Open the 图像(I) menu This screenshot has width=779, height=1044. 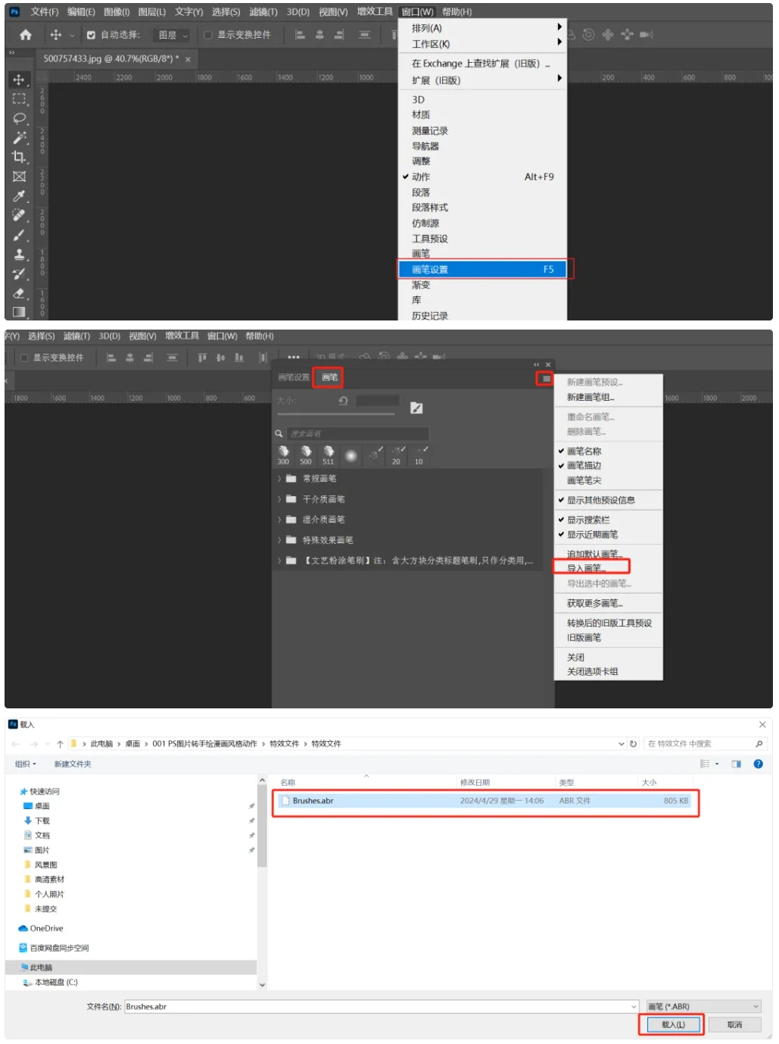(x=117, y=12)
